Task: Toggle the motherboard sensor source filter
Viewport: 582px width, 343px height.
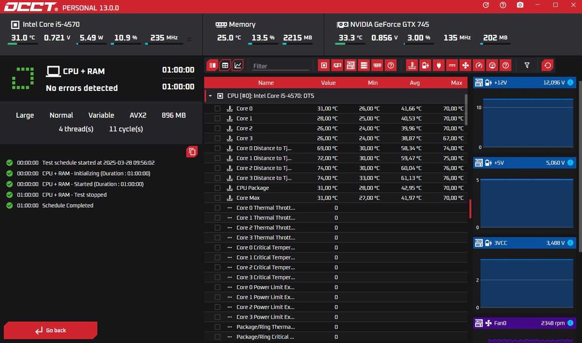Action: click(350, 65)
